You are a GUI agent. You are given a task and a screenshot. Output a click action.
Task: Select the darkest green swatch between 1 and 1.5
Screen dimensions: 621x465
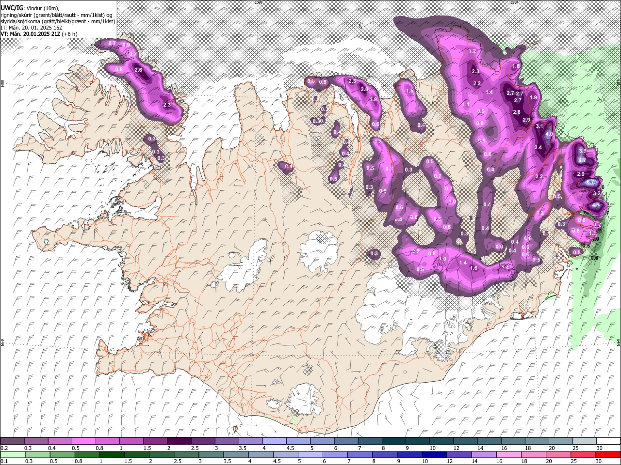coord(112,454)
